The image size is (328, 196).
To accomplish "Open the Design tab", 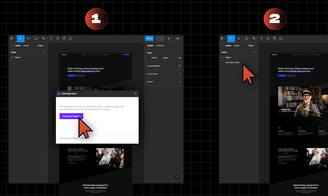I will pyautogui.click(x=150, y=45).
